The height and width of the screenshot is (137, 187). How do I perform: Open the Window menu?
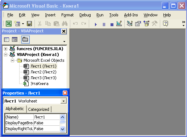pyautogui.click(x=150, y=15)
